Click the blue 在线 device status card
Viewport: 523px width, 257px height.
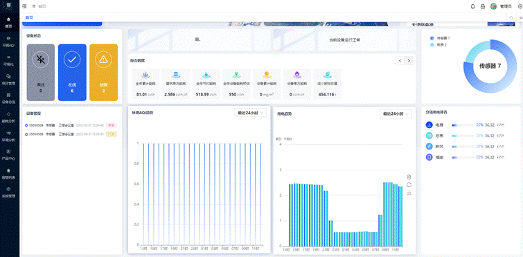point(72,72)
